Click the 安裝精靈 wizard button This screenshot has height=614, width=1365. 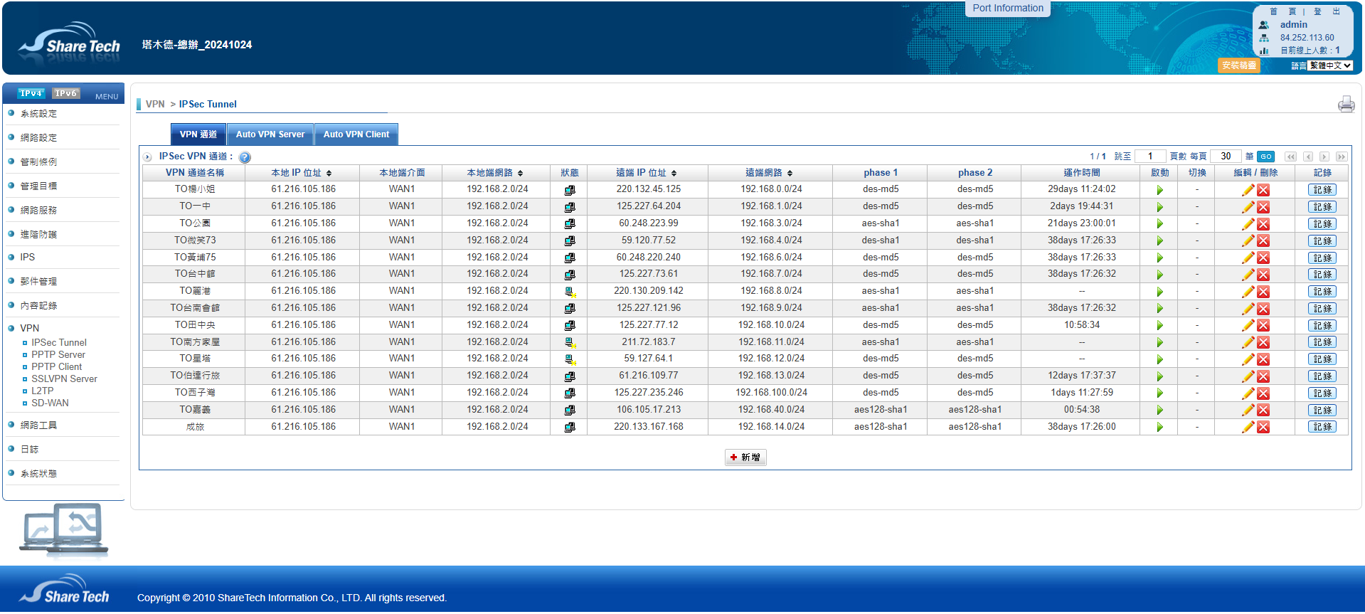tap(1239, 65)
